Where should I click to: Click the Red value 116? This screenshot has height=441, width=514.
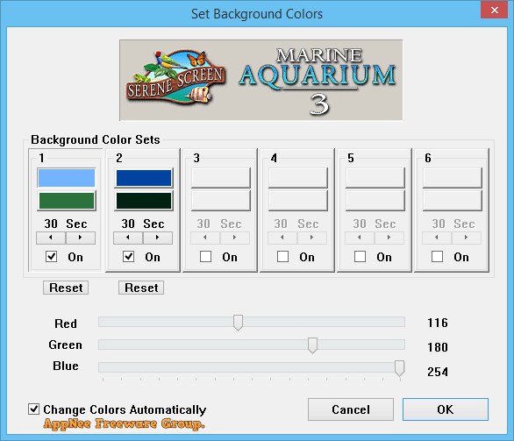pos(438,323)
